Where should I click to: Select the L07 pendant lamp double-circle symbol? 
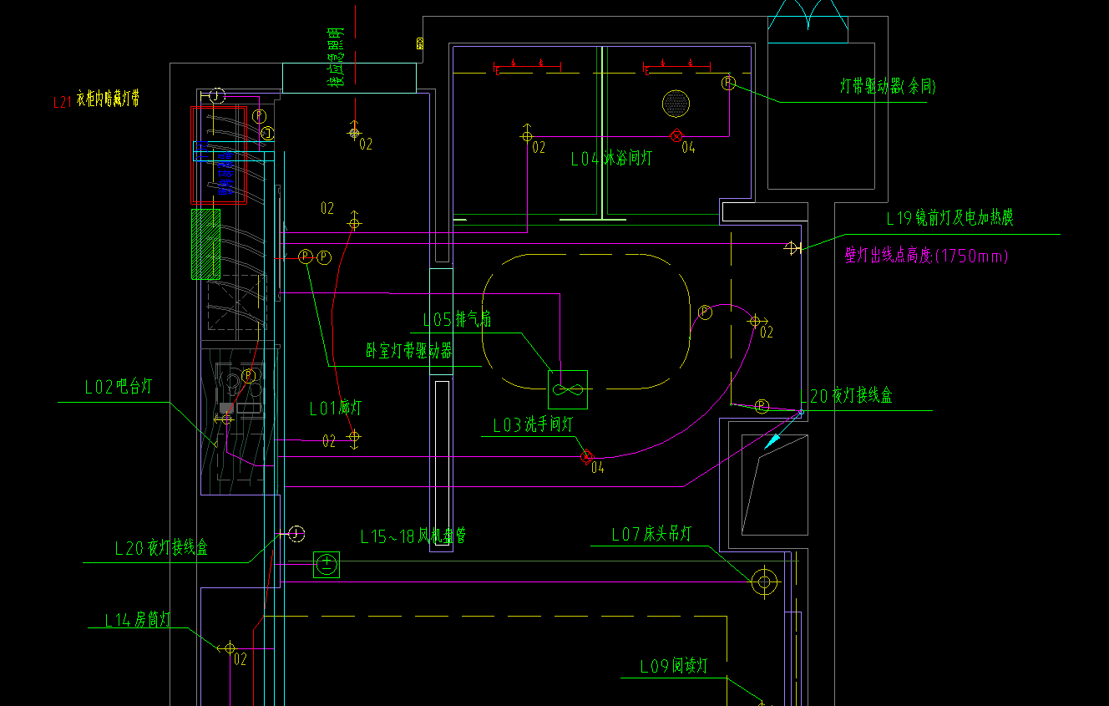[x=763, y=582]
